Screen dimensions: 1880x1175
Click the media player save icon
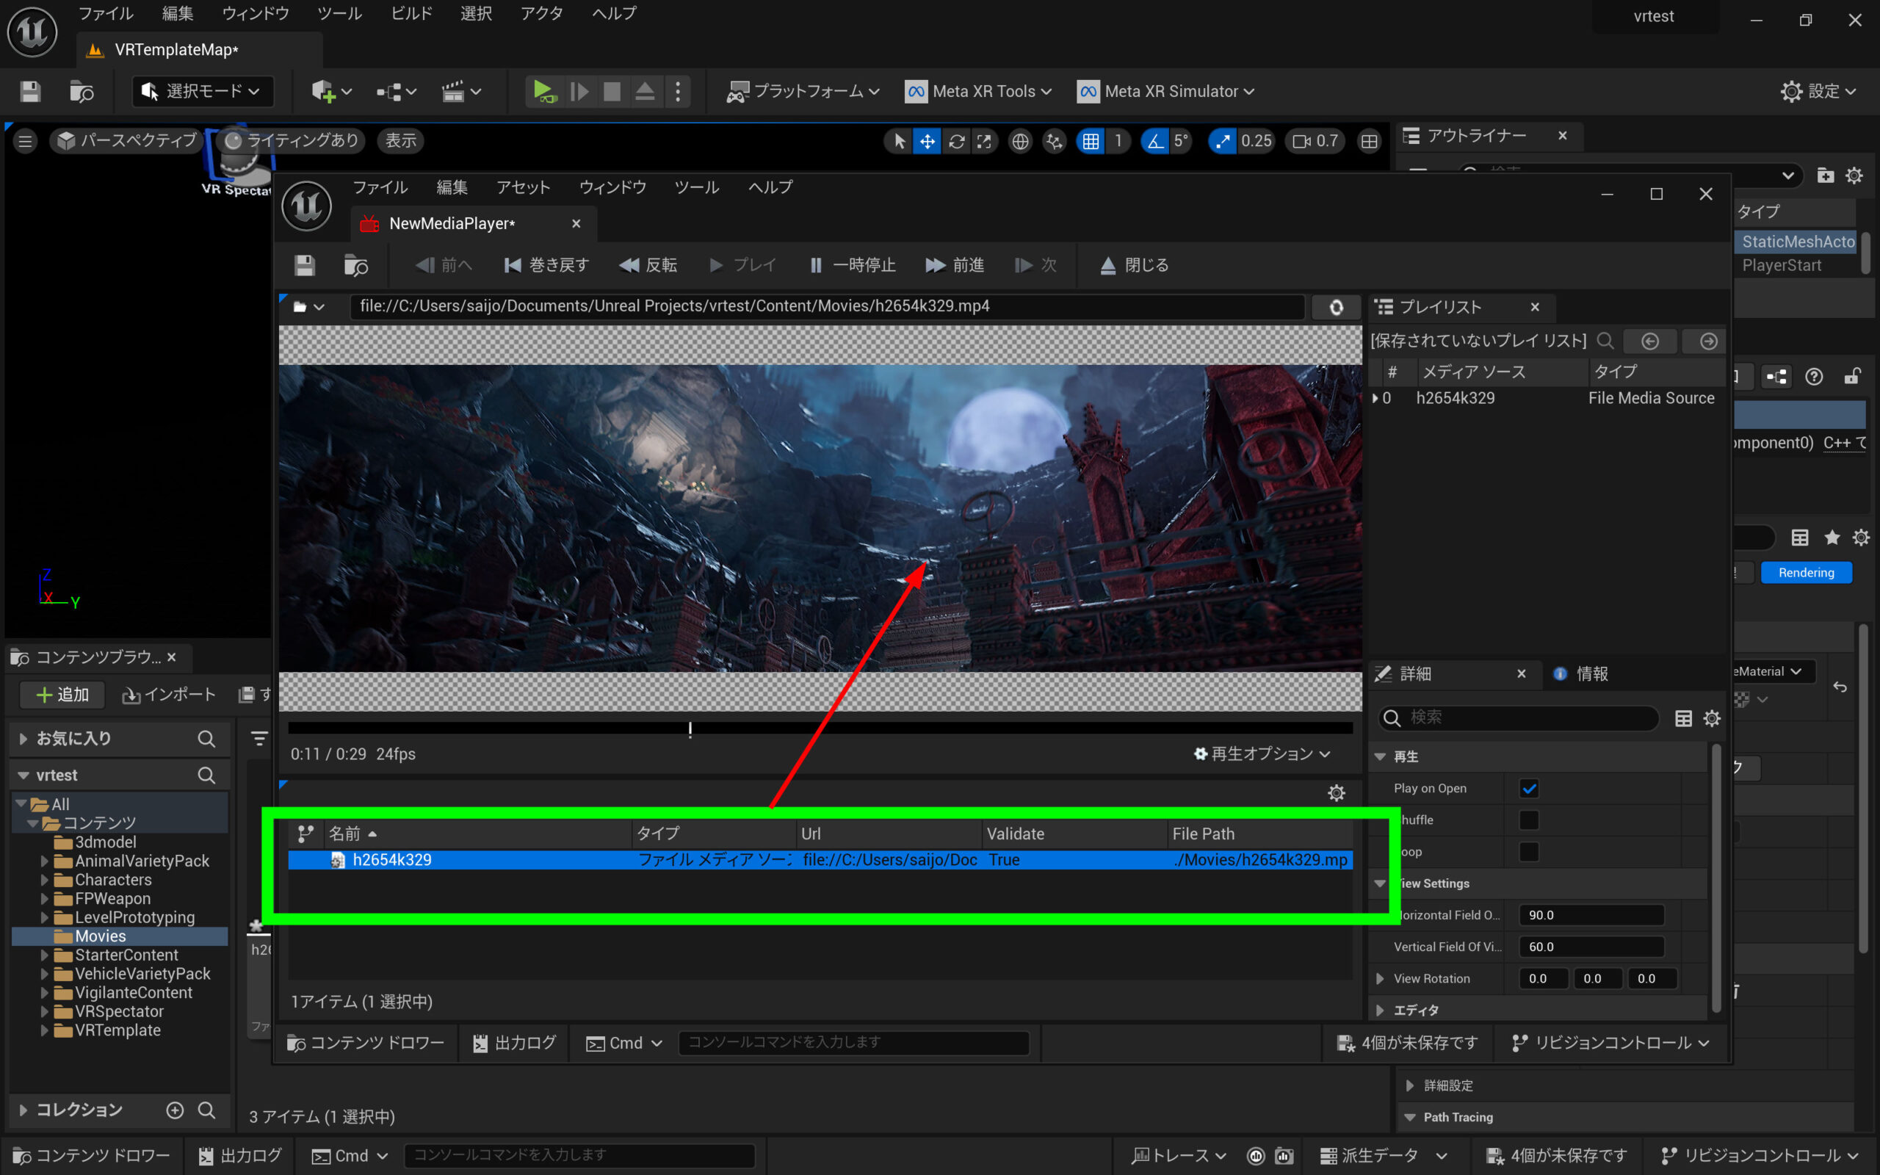(x=305, y=266)
